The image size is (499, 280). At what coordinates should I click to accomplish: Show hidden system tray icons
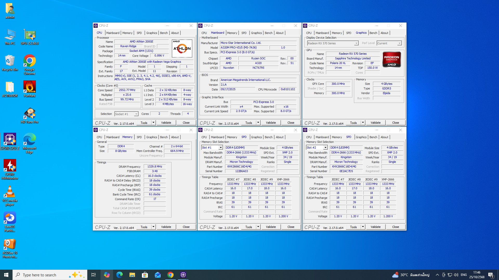[437, 275]
